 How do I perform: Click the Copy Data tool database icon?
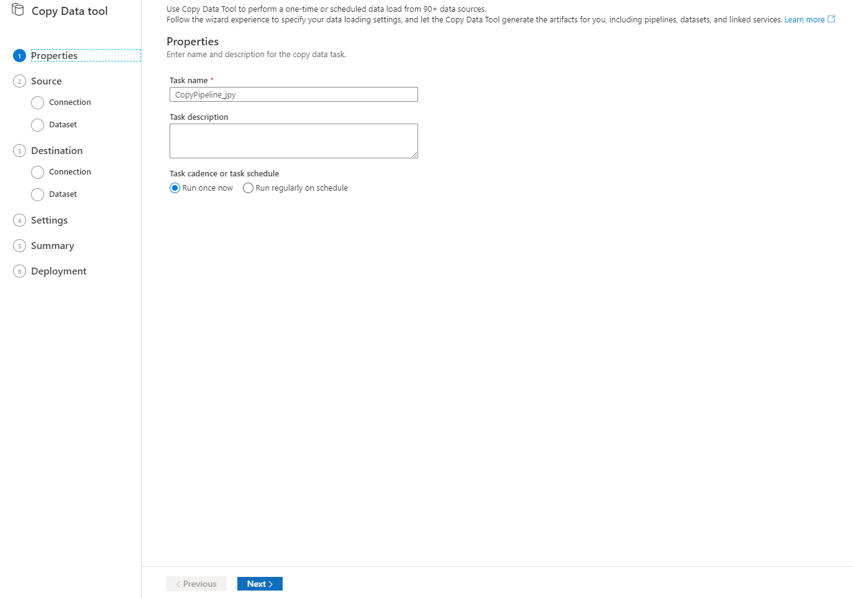click(x=18, y=10)
